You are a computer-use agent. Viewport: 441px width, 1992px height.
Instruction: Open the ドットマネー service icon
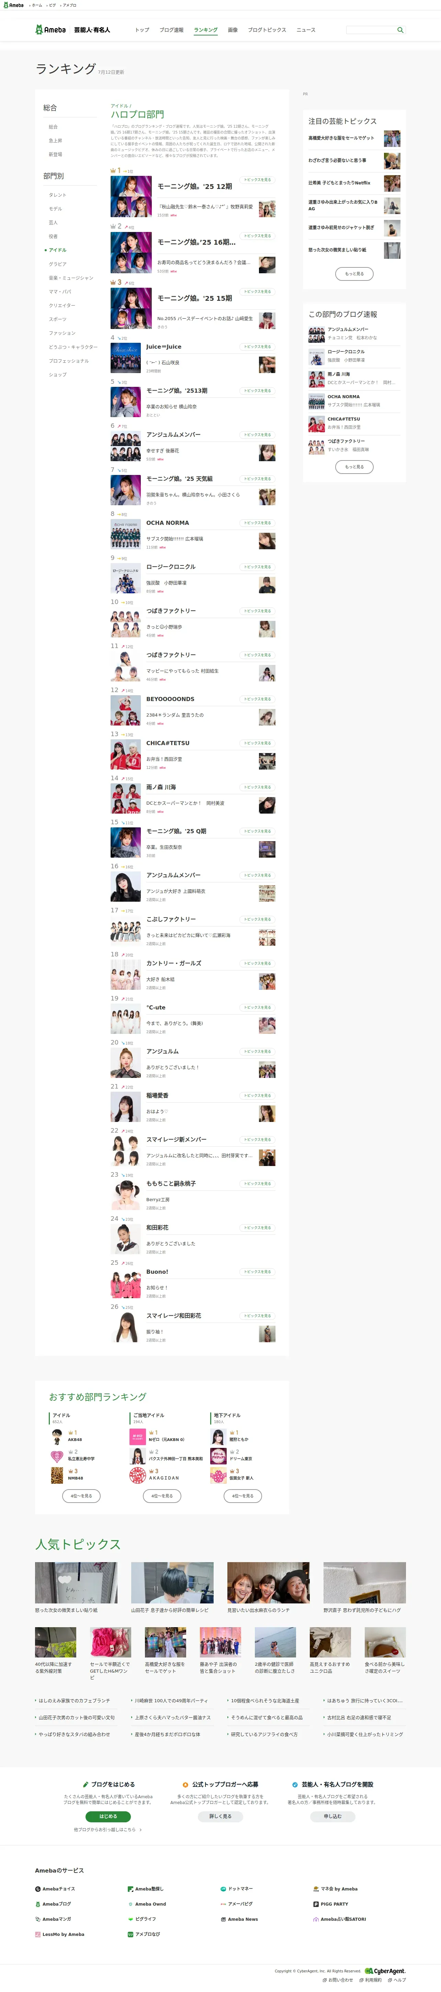coord(223,1888)
